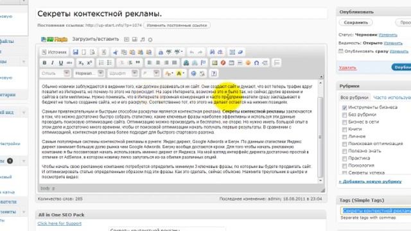Open the Шрифт font dropdown

pos(123,73)
